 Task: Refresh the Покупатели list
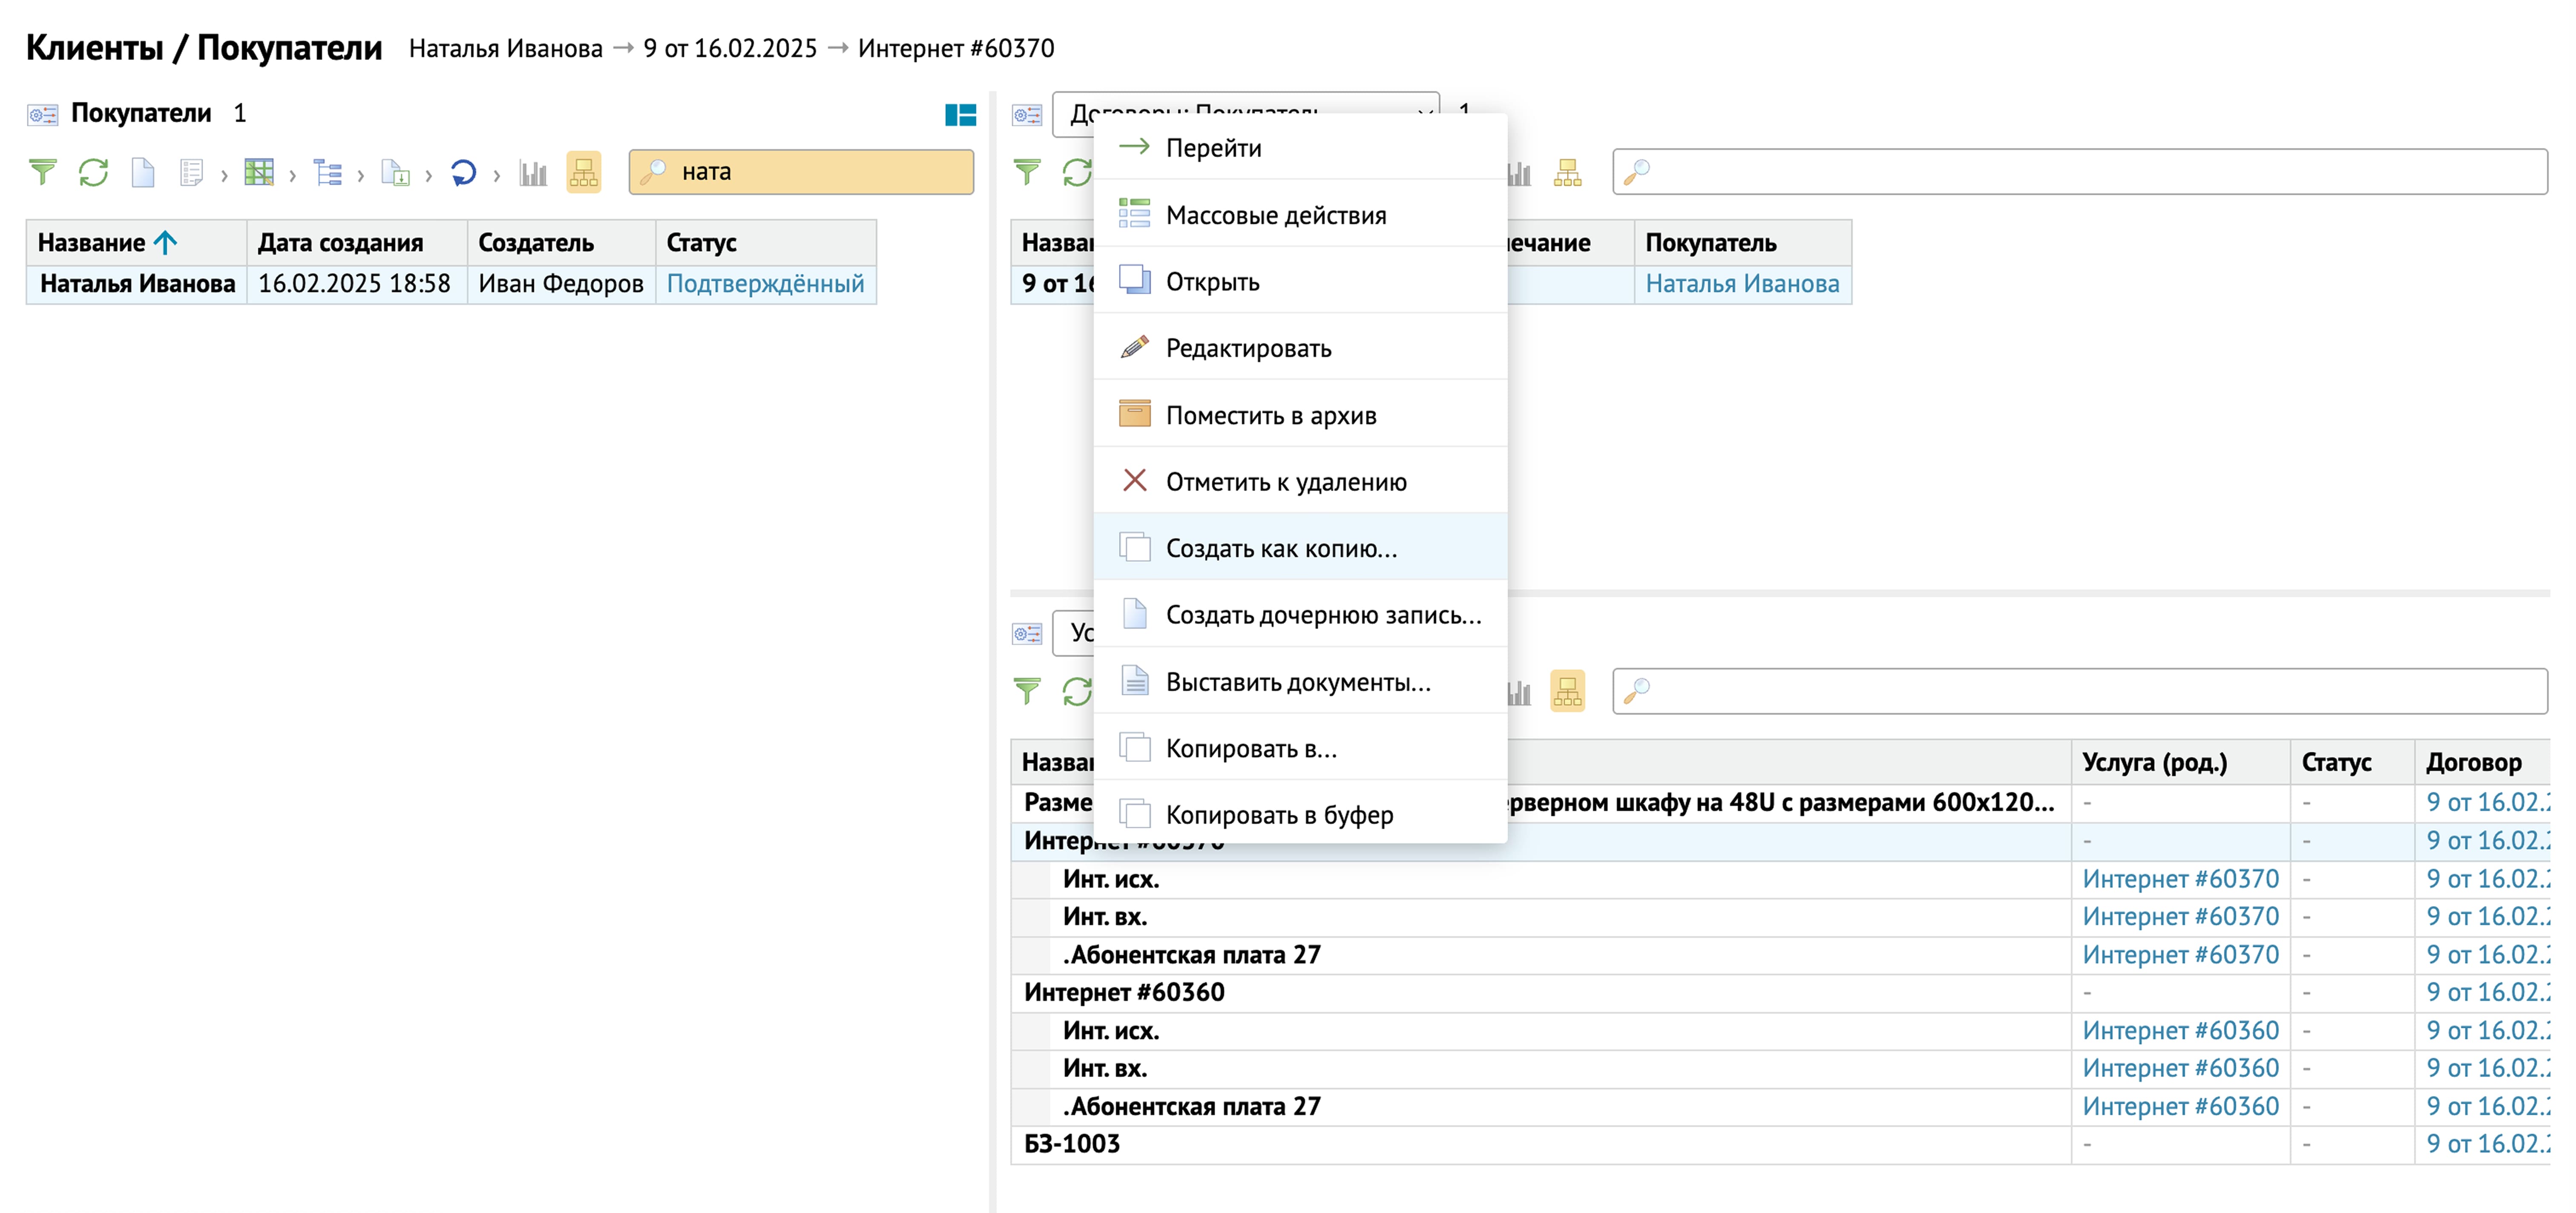click(93, 173)
